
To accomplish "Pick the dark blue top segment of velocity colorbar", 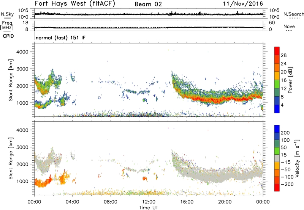I will (277, 129).
